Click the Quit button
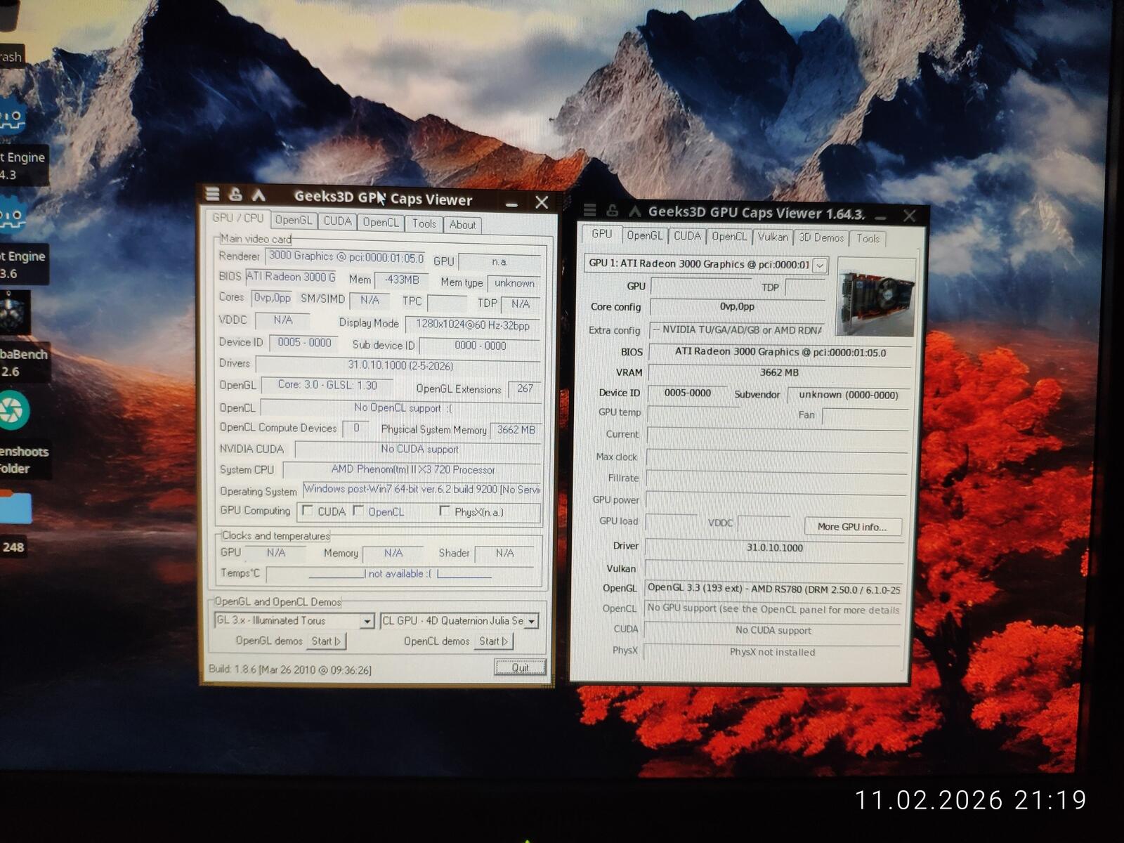Image resolution: width=1124 pixels, height=843 pixels. 520,667
